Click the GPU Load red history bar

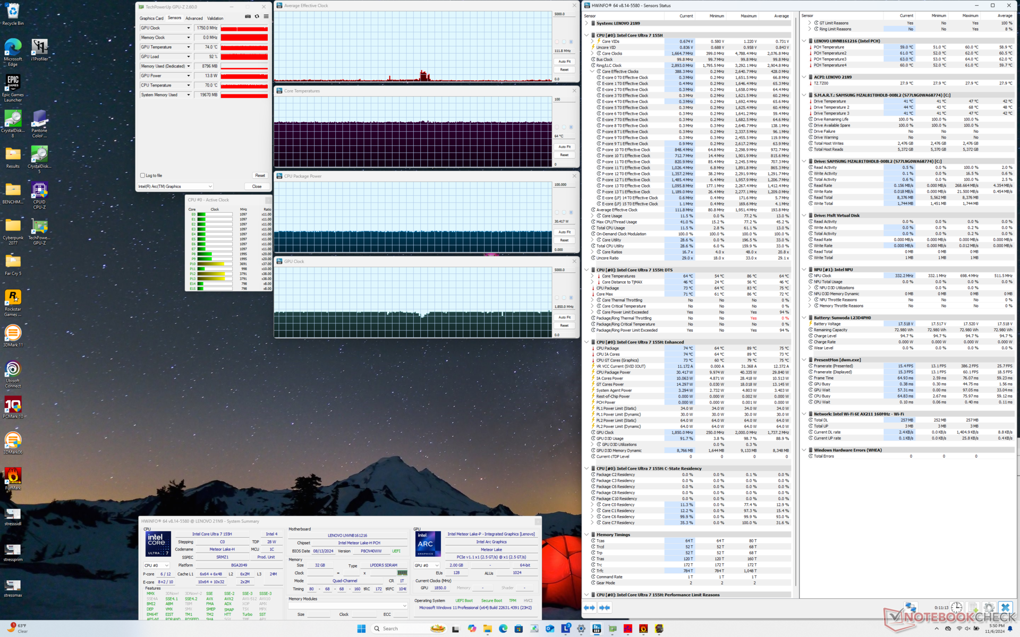pos(244,57)
